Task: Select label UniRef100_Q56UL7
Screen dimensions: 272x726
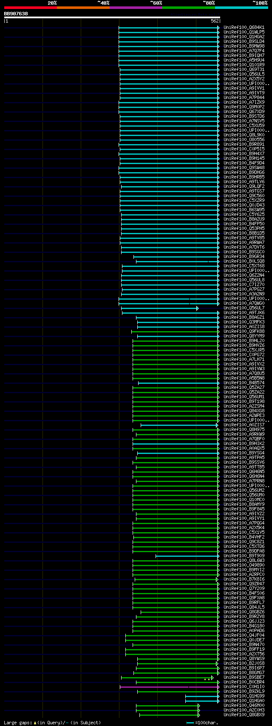Action: [x=244, y=308]
